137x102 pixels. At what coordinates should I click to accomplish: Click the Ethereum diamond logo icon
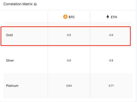(x=108, y=17)
